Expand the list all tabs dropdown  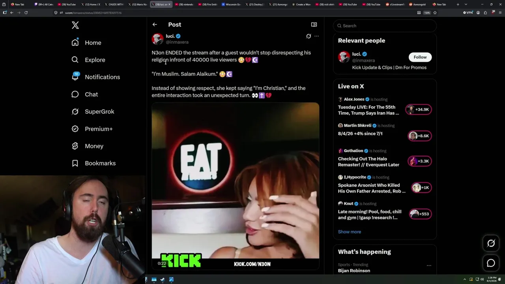(466, 4)
